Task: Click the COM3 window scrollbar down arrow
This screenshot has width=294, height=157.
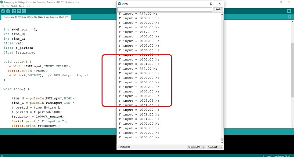Action: point(222,142)
